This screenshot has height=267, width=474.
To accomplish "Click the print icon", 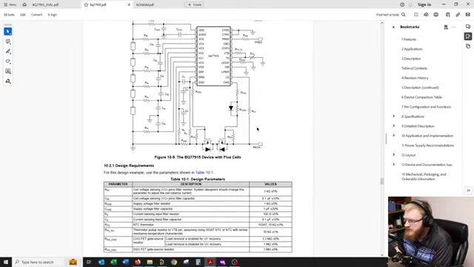I will tap(436, 15).
